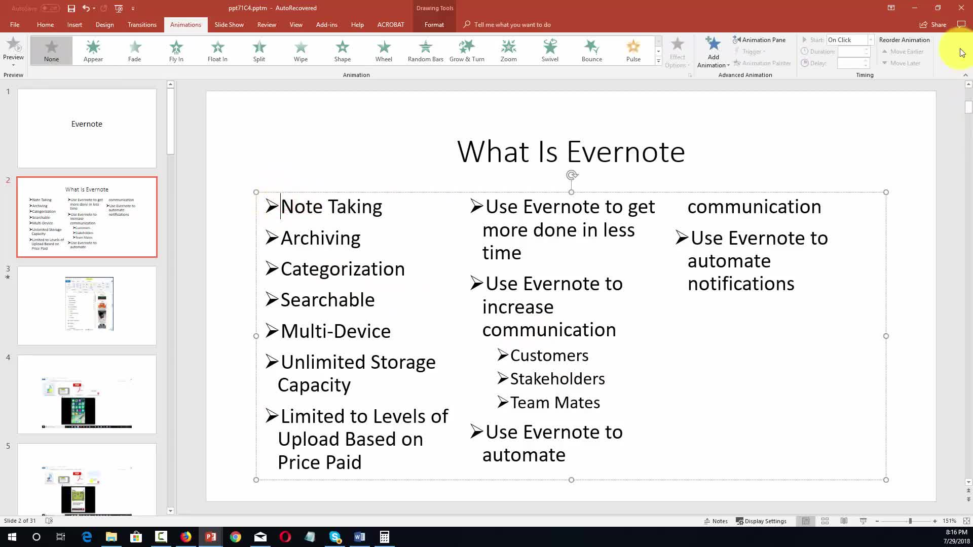Open the File menu

pyautogui.click(x=15, y=24)
